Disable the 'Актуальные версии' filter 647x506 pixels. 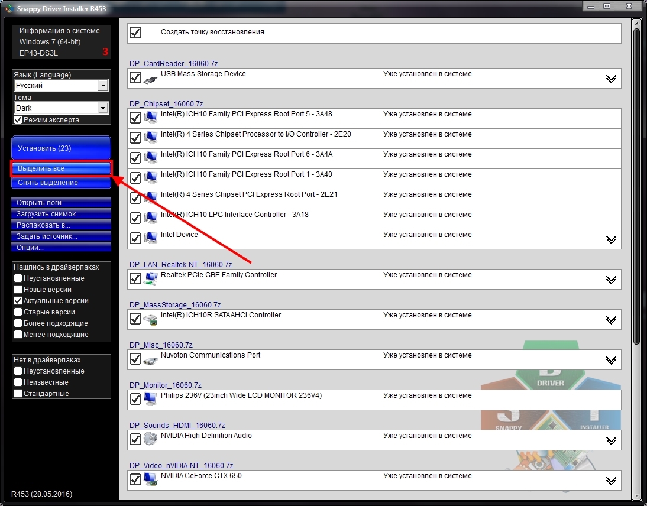pos(18,301)
